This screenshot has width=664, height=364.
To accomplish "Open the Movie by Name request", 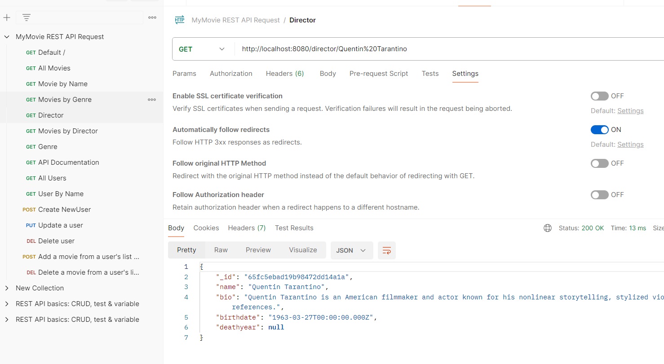I will pos(63,84).
